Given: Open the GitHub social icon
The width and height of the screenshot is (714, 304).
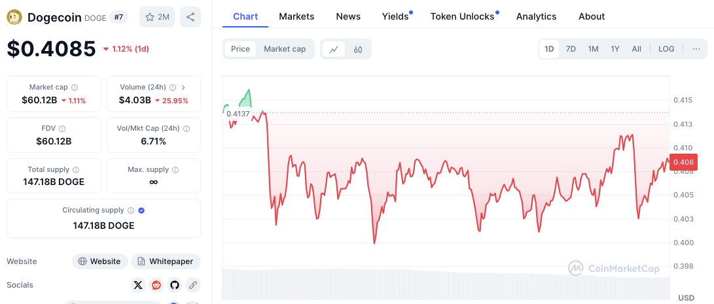Looking at the screenshot, I should (175, 285).
